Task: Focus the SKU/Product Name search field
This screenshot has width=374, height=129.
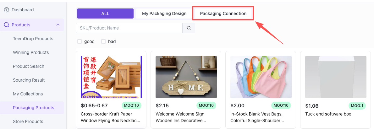Action: (x=129, y=28)
